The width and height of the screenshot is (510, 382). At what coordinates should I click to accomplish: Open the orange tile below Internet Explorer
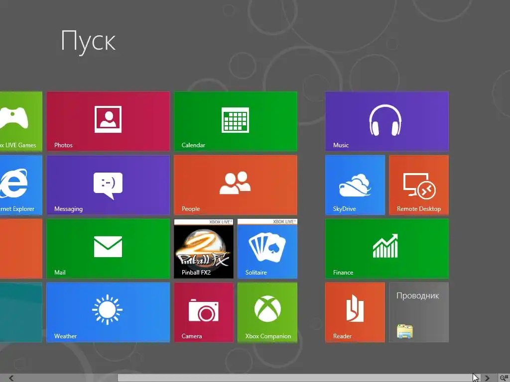[21, 249]
